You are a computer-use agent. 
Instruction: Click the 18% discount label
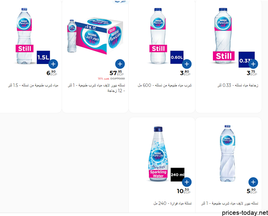coord(103,78)
